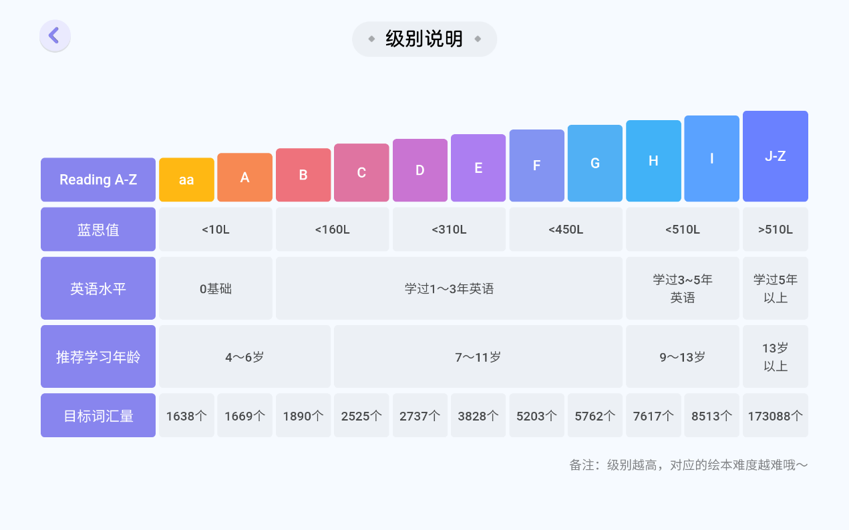Image resolution: width=849 pixels, height=530 pixels.
Task: Click the 5762个 vocabulary cell
Action: (x=595, y=415)
